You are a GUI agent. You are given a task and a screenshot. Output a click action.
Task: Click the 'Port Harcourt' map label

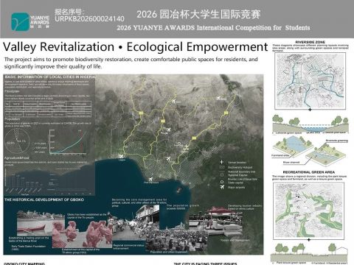click(x=151, y=183)
